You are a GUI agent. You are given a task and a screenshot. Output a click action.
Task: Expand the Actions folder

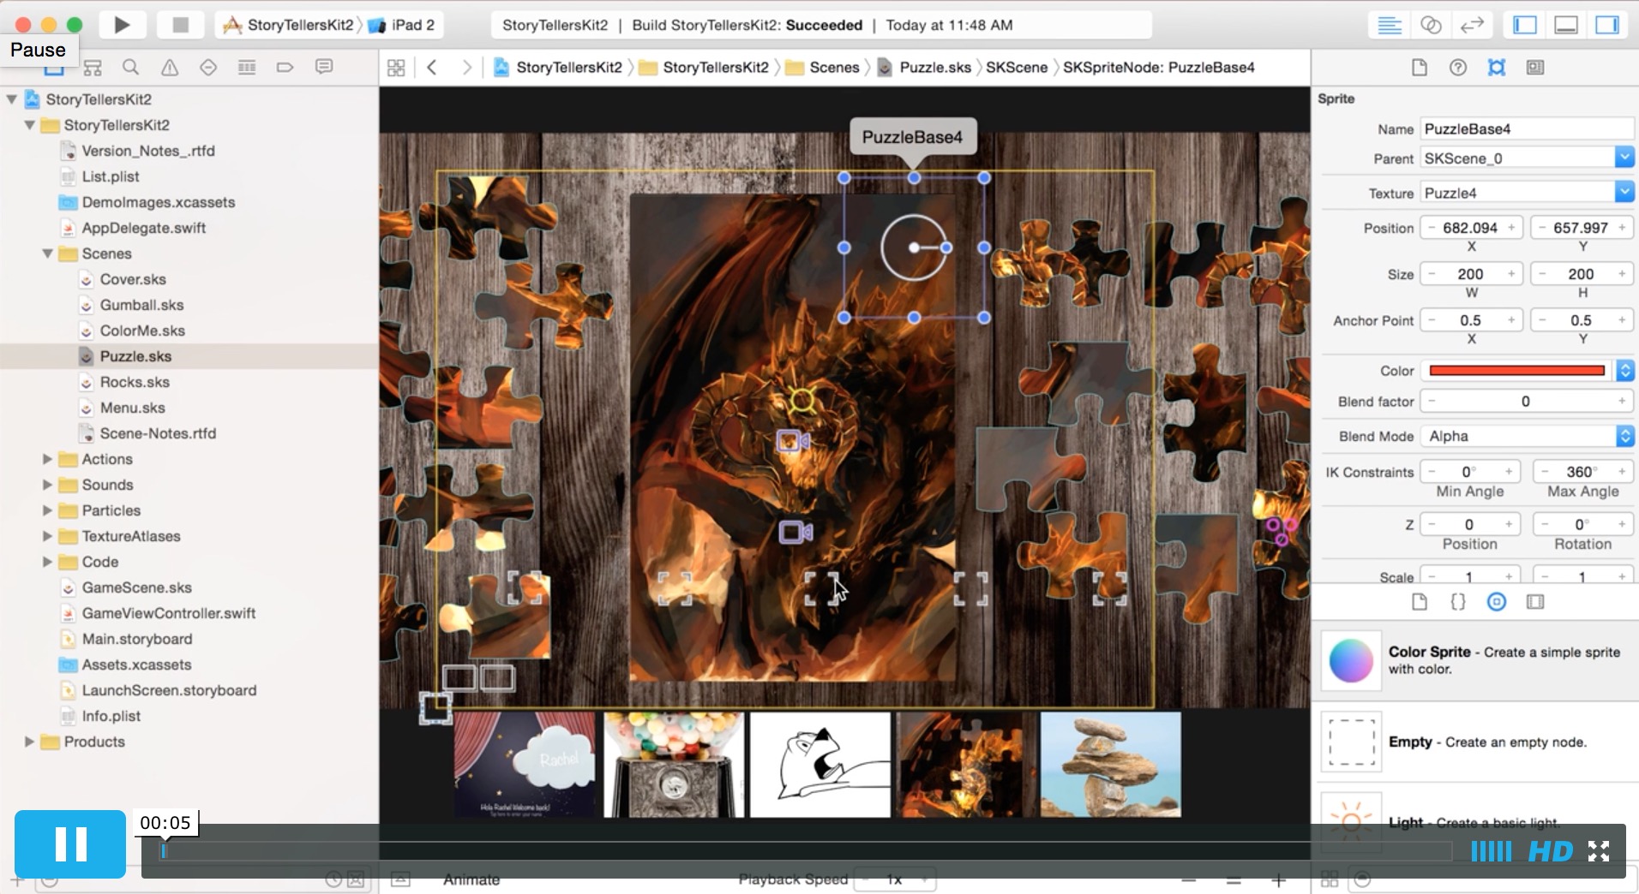(48, 459)
